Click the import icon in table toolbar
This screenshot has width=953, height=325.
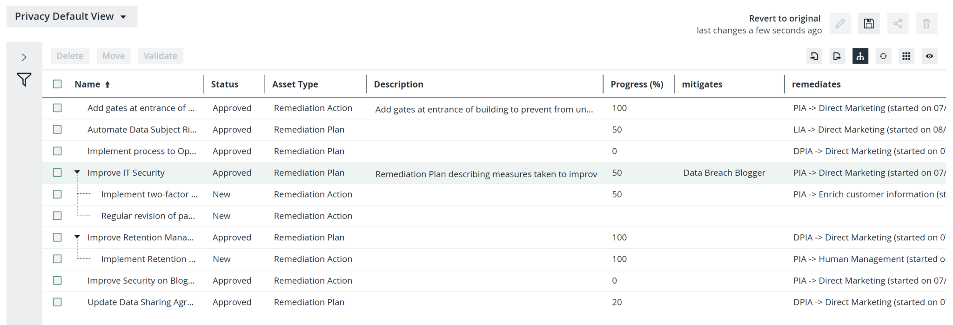[814, 56]
